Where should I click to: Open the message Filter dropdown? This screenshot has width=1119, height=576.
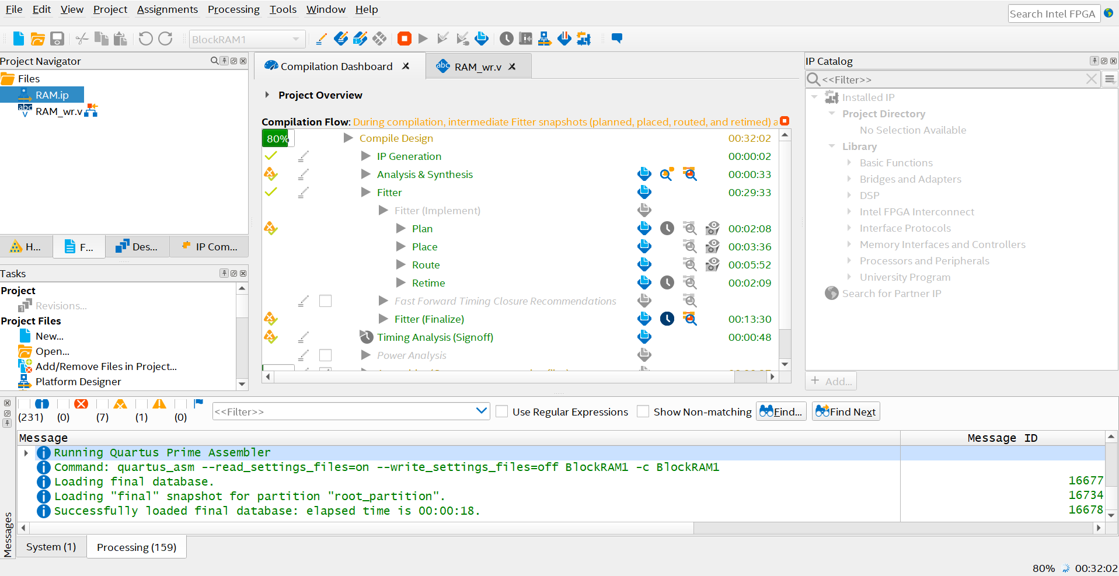(482, 411)
